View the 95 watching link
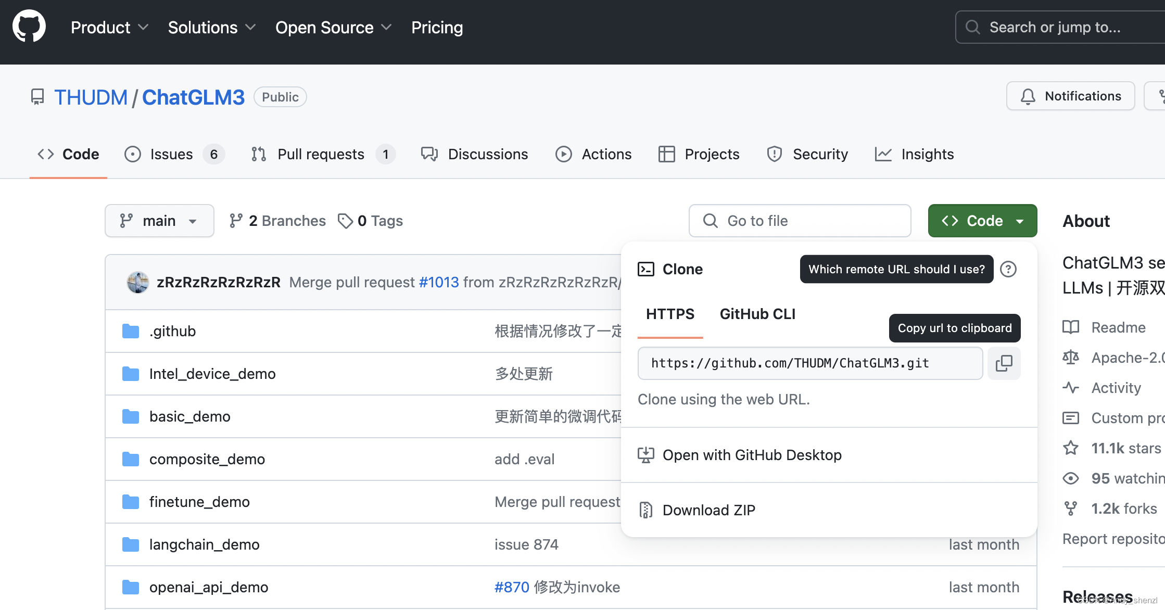The image size is (1165, 610). click(1113, 478)
